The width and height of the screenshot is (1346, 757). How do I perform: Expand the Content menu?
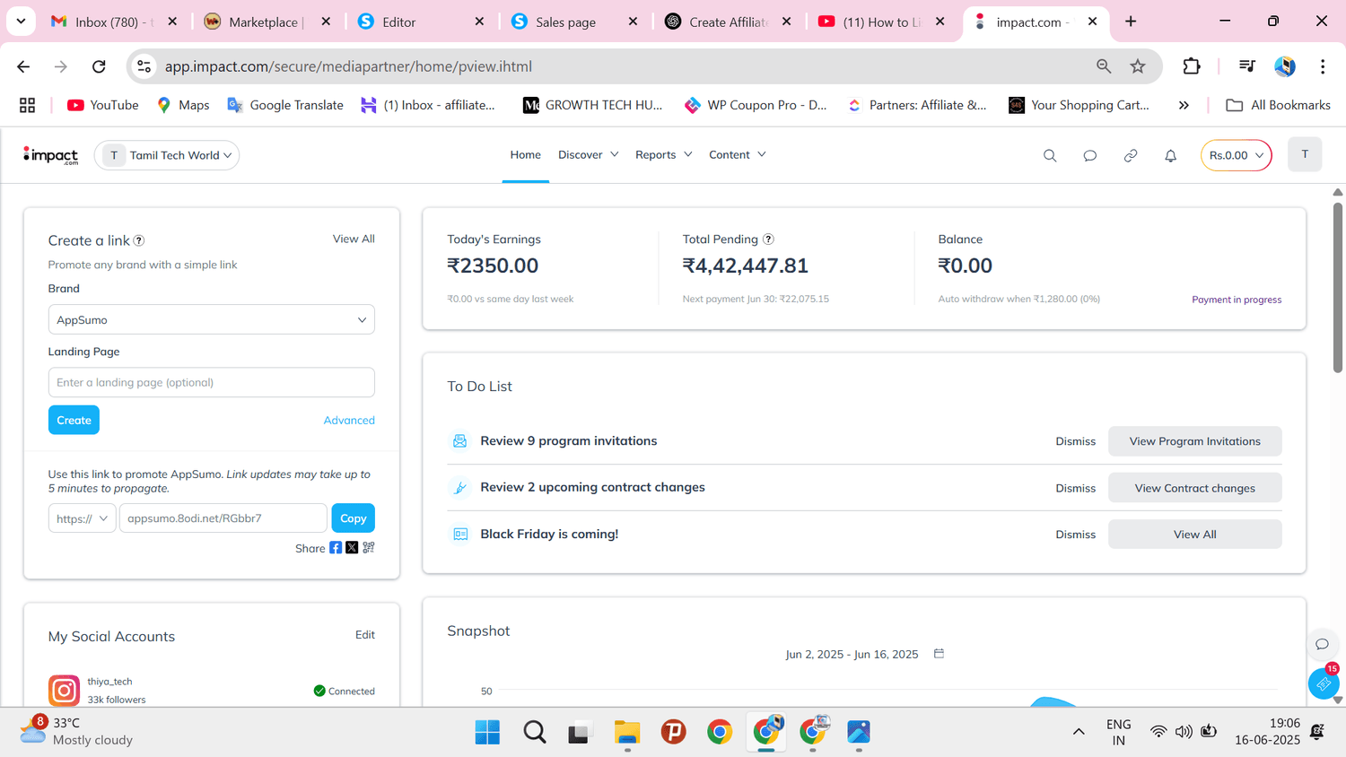738,154
